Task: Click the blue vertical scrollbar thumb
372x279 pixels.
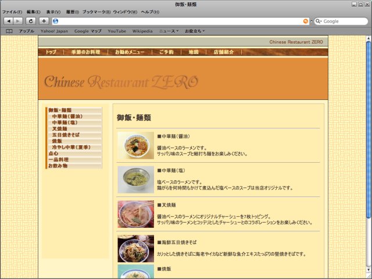Action: click(369, 129)
